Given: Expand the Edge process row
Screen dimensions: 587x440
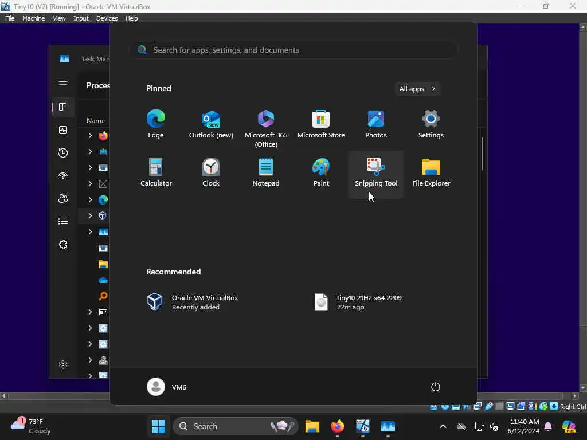Looking at the screenshot, I should click(90, 200).
